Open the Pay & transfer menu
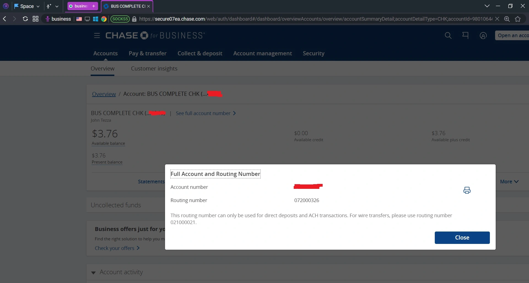The image size is (529, 283). [148, 53]
